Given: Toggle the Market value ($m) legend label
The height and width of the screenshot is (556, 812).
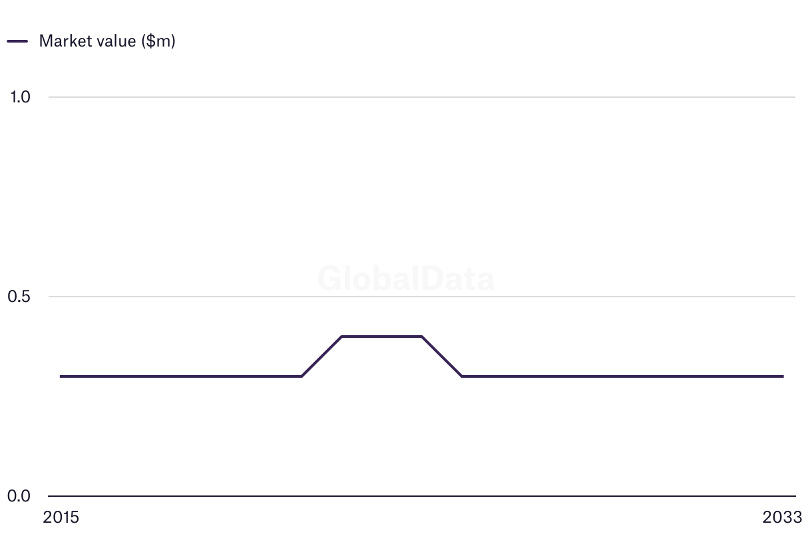Looking at the screenshot, I should click(107, 41).
